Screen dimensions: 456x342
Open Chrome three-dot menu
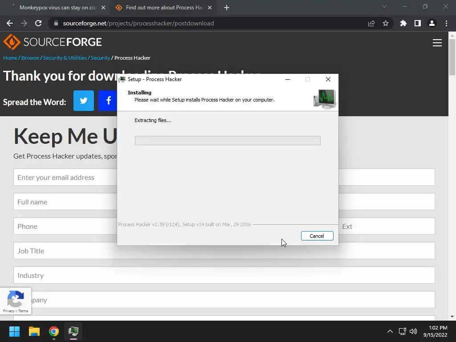[x=446, y=23]
